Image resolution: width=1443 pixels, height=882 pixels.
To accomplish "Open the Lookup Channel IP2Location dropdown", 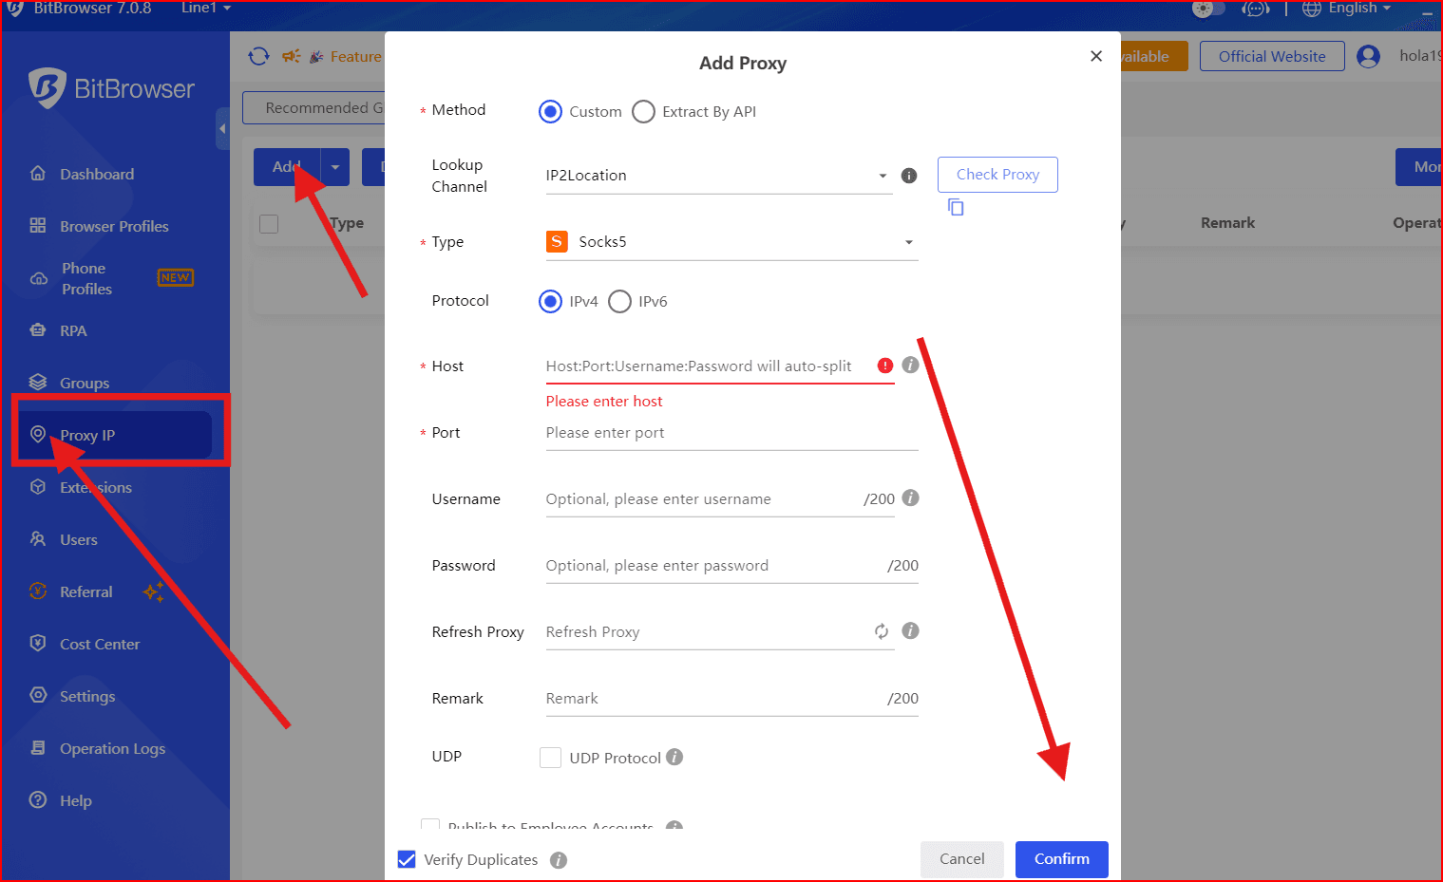I will [717, 176].
